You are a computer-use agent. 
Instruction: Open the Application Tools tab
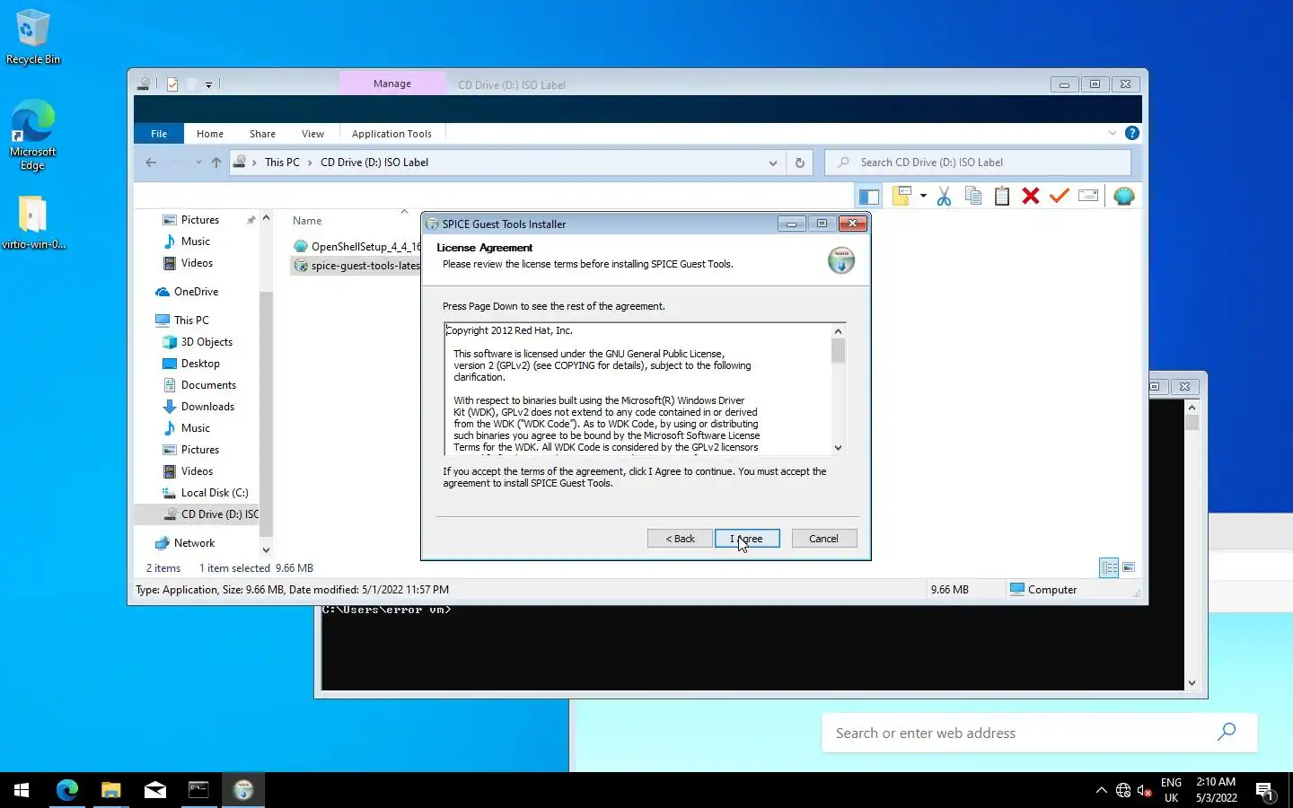pyautogui.click(x=391, y=134)
